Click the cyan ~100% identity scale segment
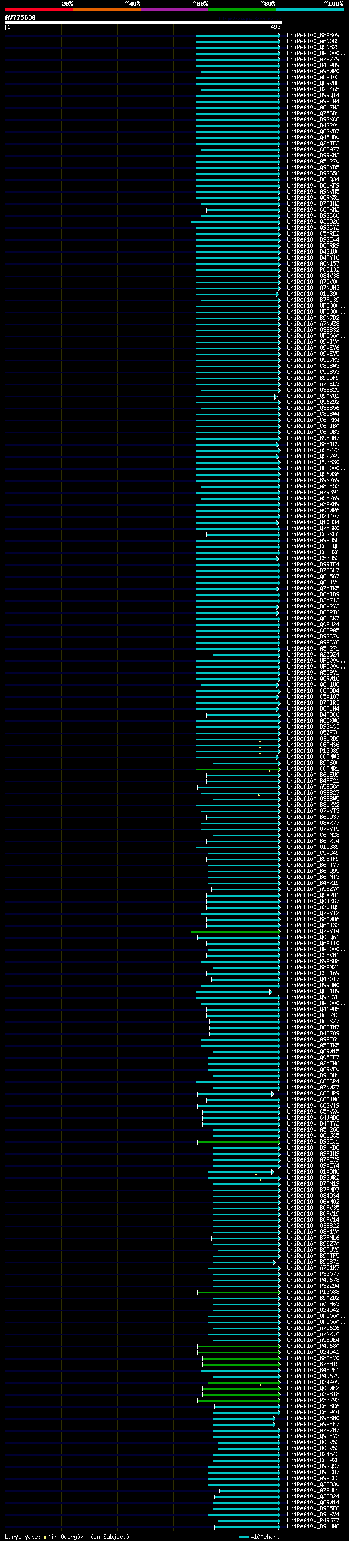This screenshot has height=1541, width=349. [310, 10]
